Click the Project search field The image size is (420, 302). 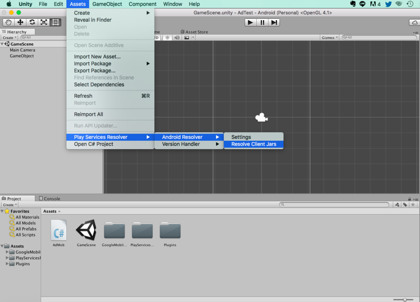(x=334, y=205)
